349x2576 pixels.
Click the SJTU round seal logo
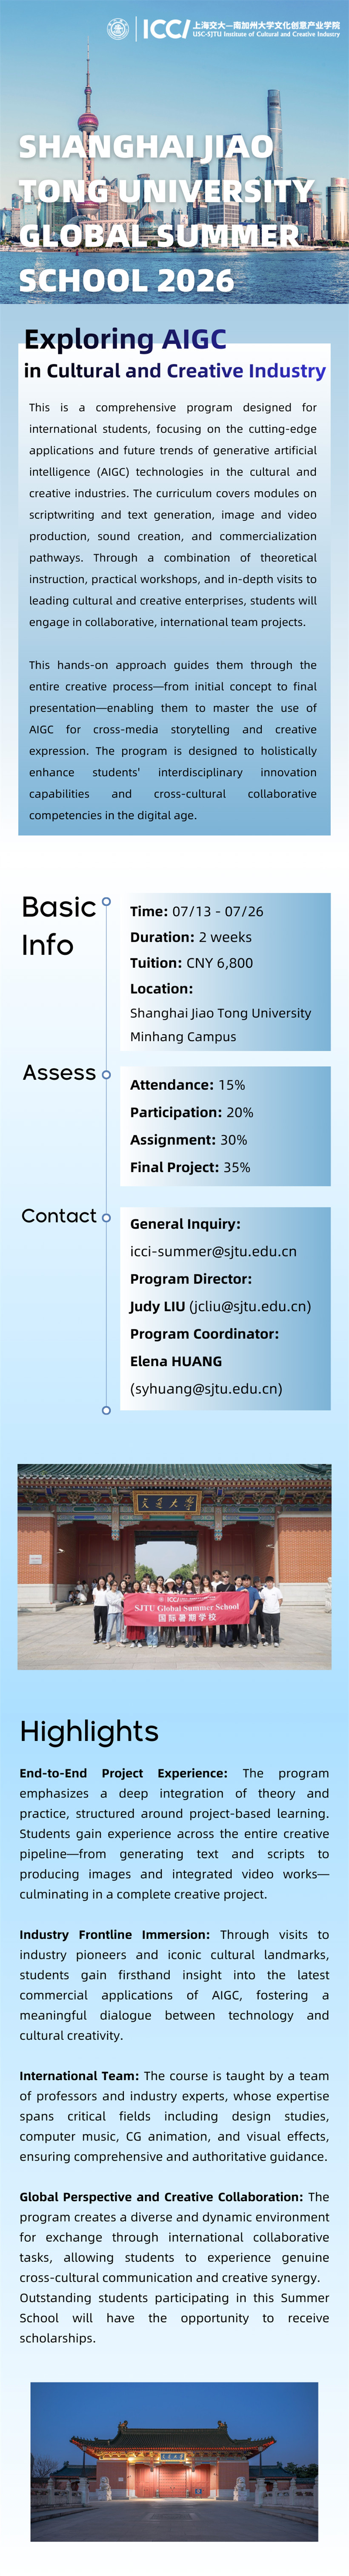click(x=117, y=28)
